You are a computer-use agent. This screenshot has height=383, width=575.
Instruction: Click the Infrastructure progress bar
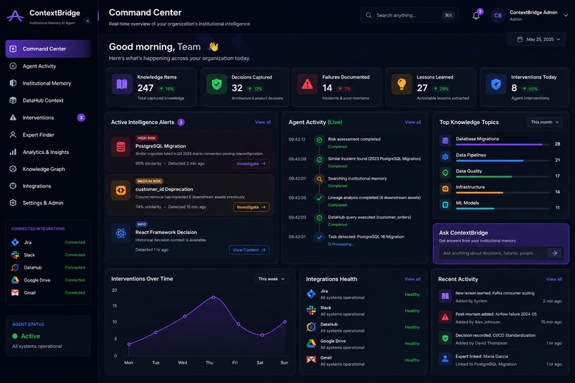[x=502, y=193]
